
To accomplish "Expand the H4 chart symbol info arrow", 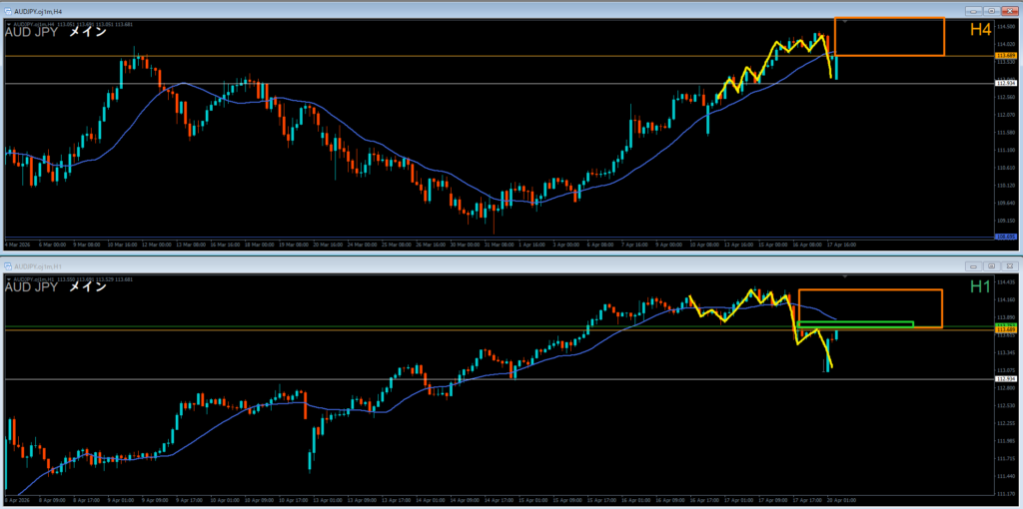I will [7, 23].
